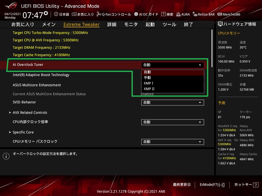Click 32768 MB capacity value
Image resolution: width=262 pixels, height=196 pixels.
247,90
